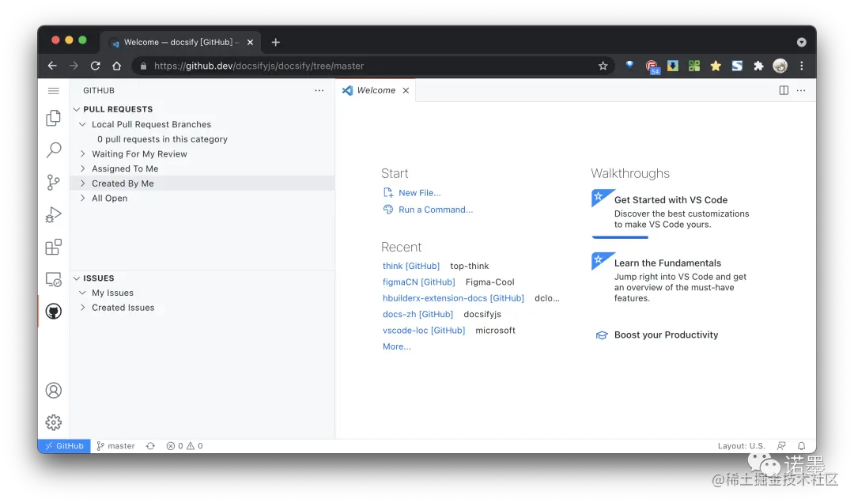Open recent think [GitHub] repository
This screenshot has height=503, width=854.
411,266
